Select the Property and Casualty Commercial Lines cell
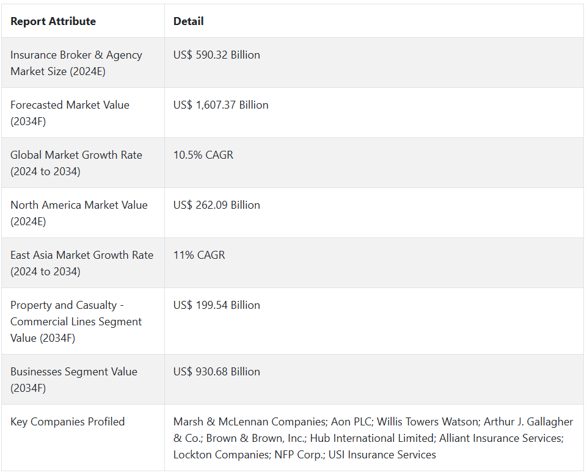The height and width of the screenshot is (473, 587). [76, 321]
